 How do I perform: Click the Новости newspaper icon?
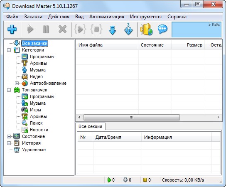coord(25,130)
